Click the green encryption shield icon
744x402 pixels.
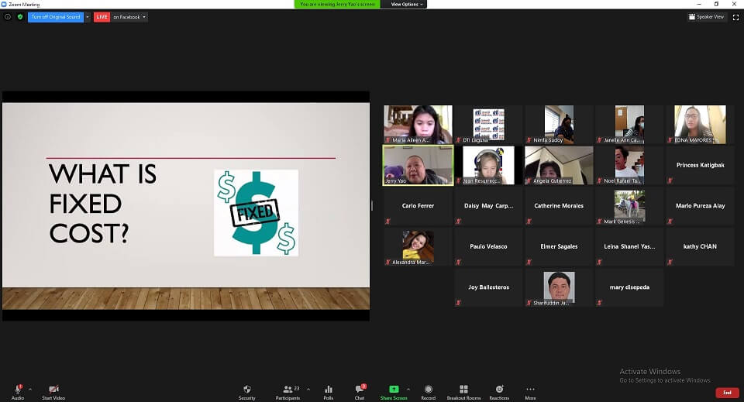click(20, 17)
